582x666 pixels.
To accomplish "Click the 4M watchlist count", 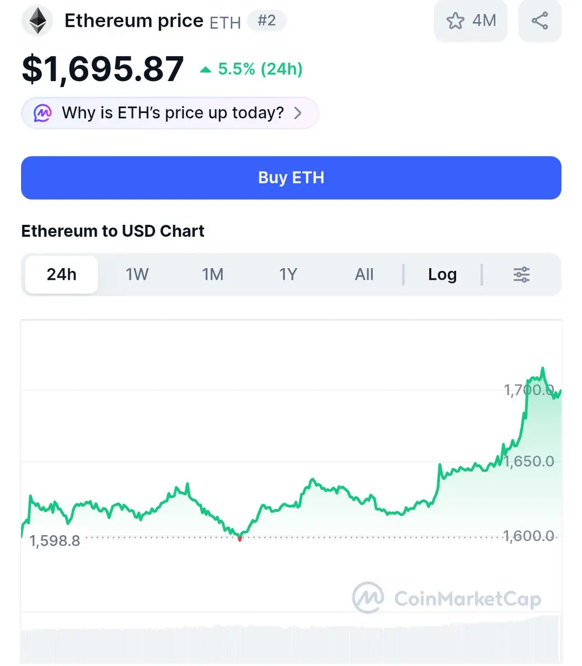I will pyautogui.click(x=484, y=21).
